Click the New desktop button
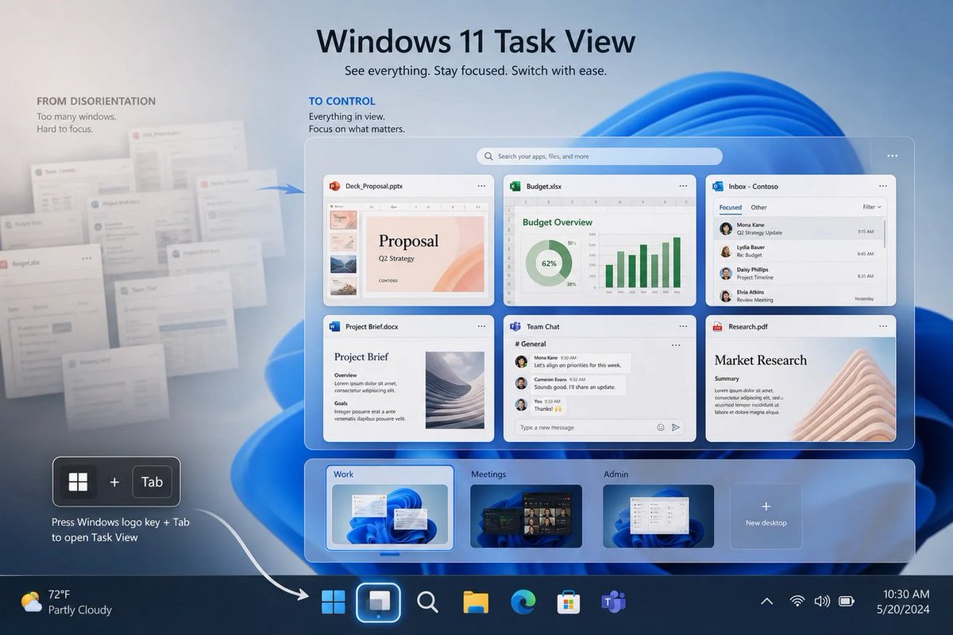 coord(766,516)
